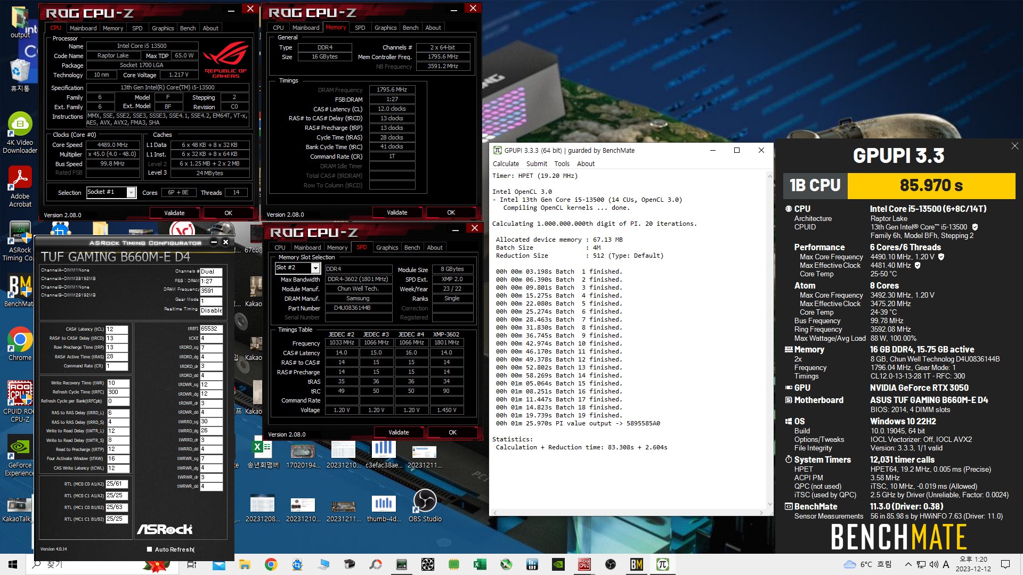Image resolution: width=1023 pixels, height=575 pixels.
Task: Open OBS Studio desktop icon
Action: (425, 506)
